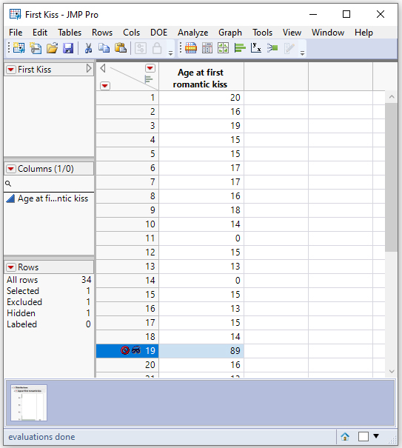This screenshot has width=402, height=448.
Task: Open the File menu
Action: click(x=16, y=33)
